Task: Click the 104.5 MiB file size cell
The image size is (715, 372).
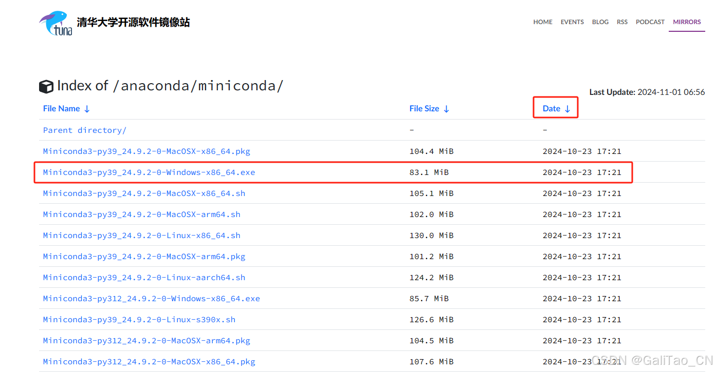Action: (x=431, y=341)
